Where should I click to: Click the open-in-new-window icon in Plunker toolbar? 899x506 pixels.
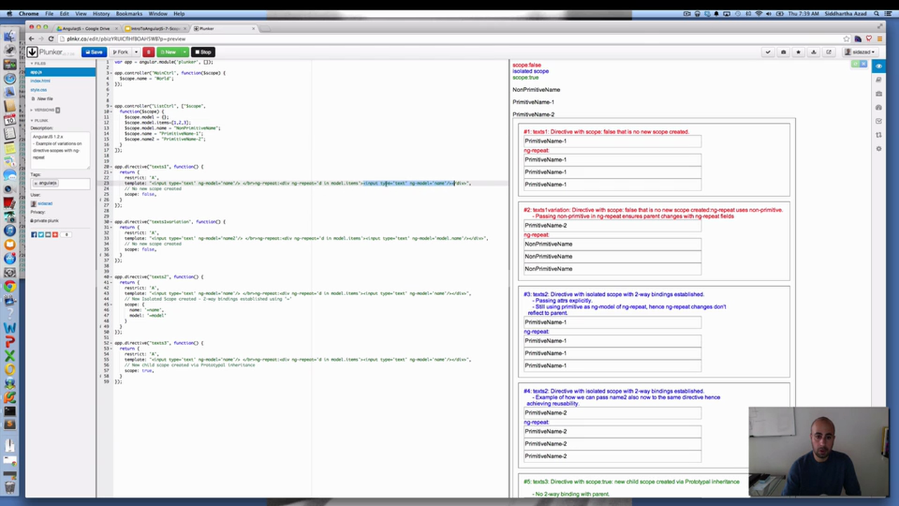[829, 52]
